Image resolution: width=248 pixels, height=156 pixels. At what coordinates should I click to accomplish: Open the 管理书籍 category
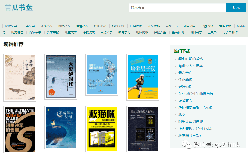click(225, 26)
